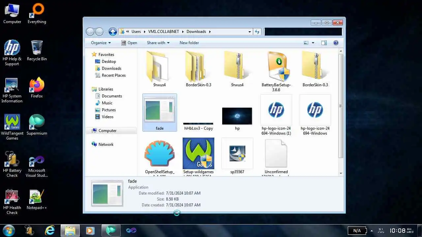422x237 pixels.
Task: Select Libraries in the navigation pane
Action: click(x=105, y=89)
